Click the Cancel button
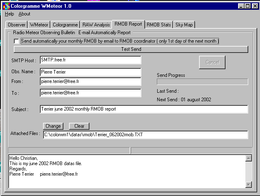This screenshot has width=260, height=196. pos(212,62)
